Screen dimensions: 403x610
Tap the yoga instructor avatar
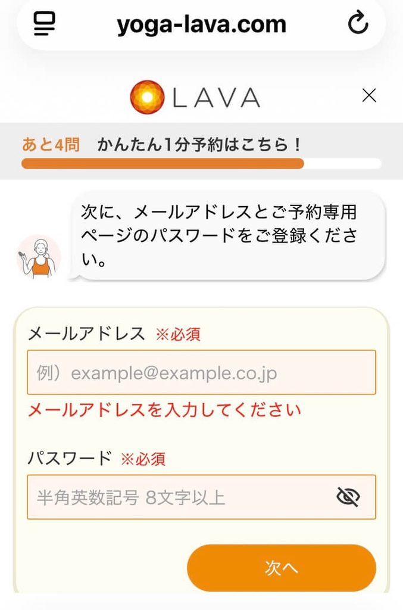pyautogui.click(x=39, y=257)
